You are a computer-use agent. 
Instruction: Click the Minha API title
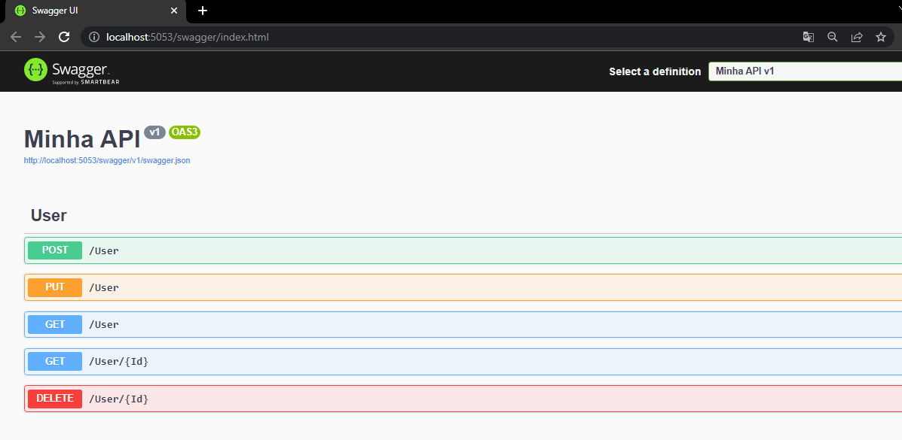pyautogui.click(x=82, y=140)
